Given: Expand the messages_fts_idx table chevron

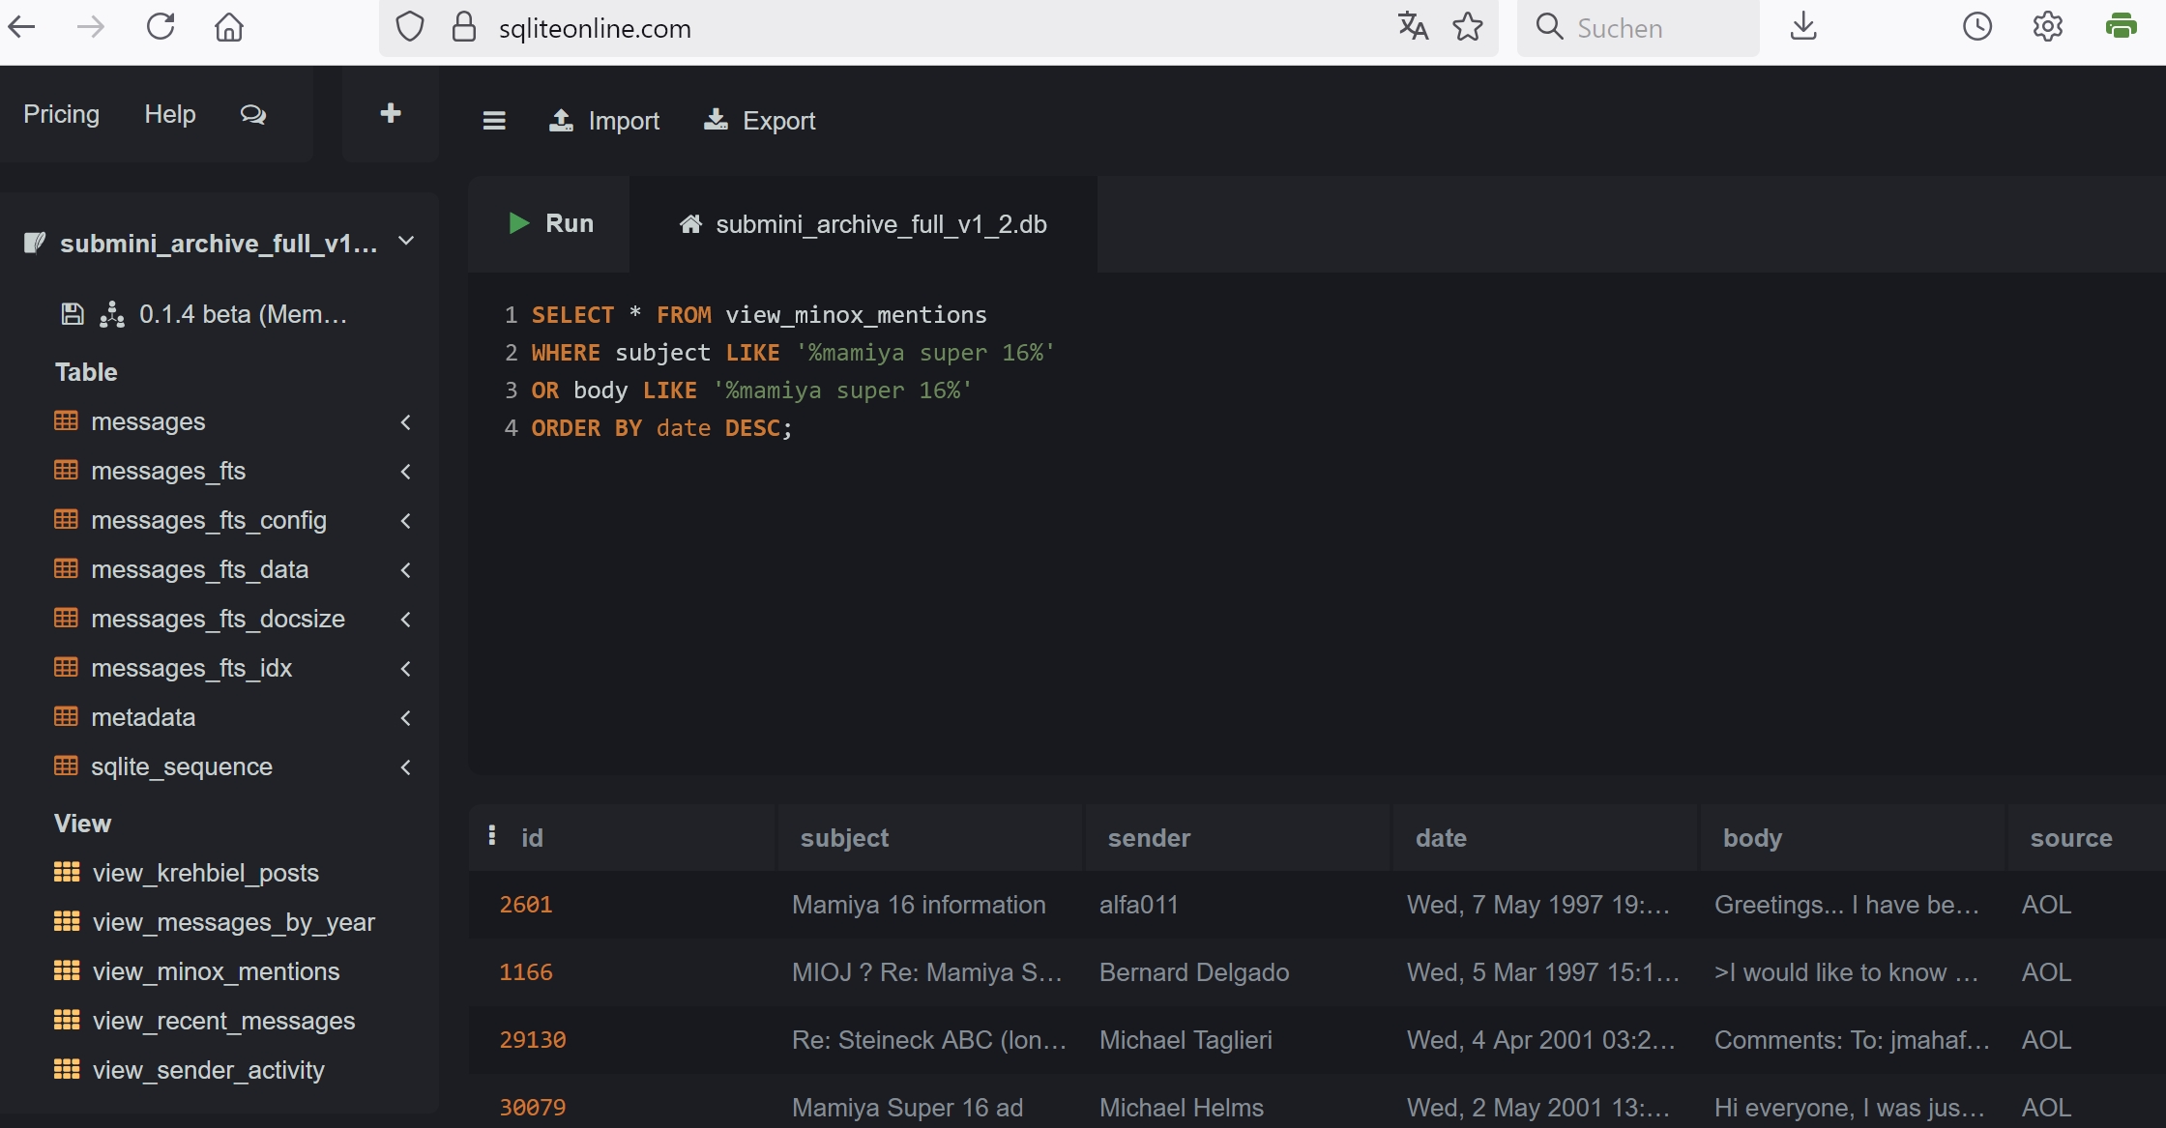Looking at the screenshot, I should point(406,669).
